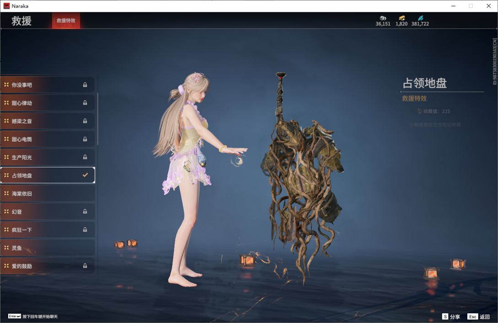This screenshot has height=323, width=498.
Task: Click the lock icon on 你没事吧
Action: 85,85
